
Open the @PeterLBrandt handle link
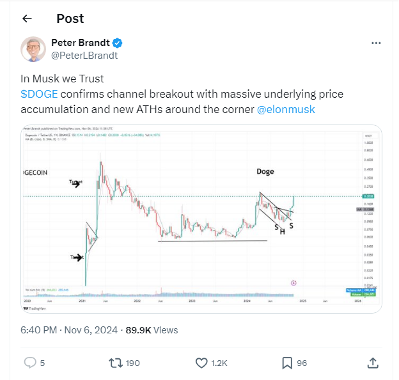tap(84, 55)
